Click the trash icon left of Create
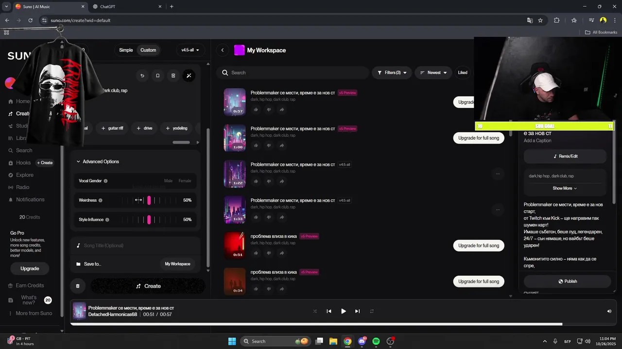 tap(77, 286)
